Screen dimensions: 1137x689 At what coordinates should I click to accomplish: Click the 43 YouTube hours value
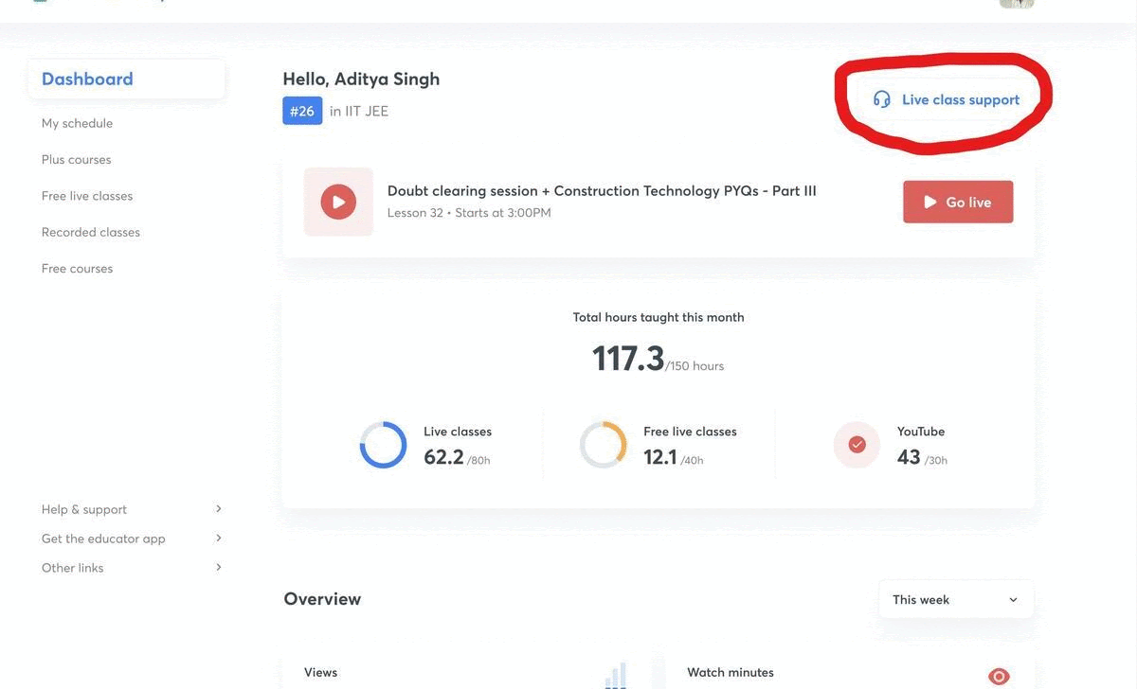coord(909,457)
